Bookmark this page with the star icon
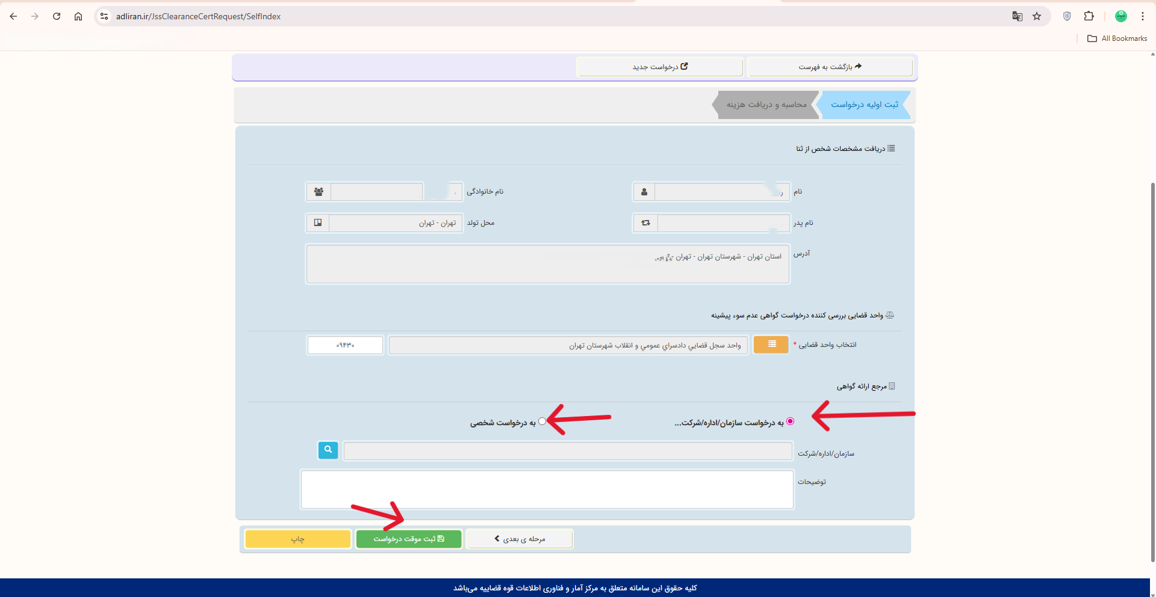Viewport: 1156px width, 597px height. 1037,16
